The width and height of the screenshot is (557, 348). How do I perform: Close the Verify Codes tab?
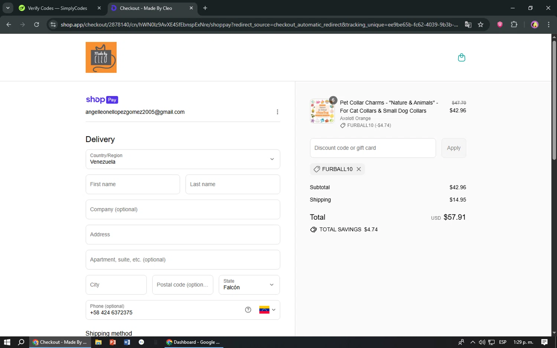pos(99,8)
